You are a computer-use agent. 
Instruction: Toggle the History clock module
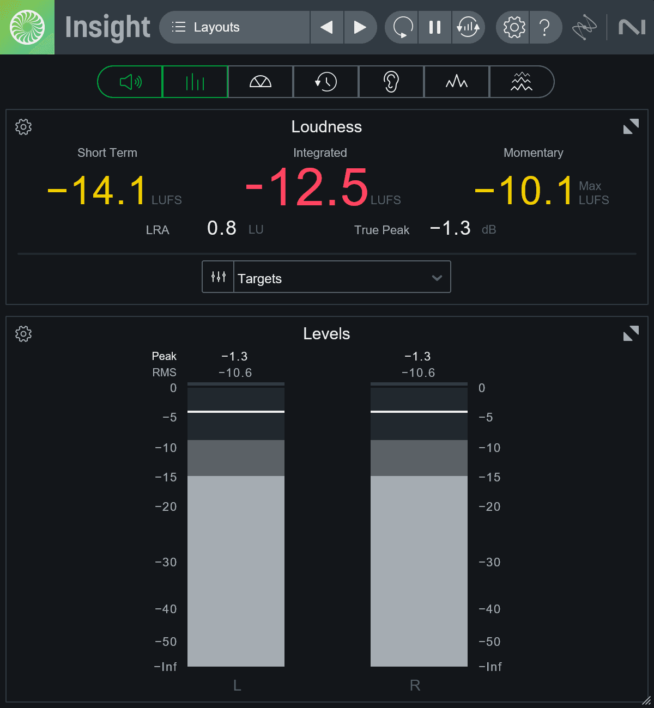(326, 82)
